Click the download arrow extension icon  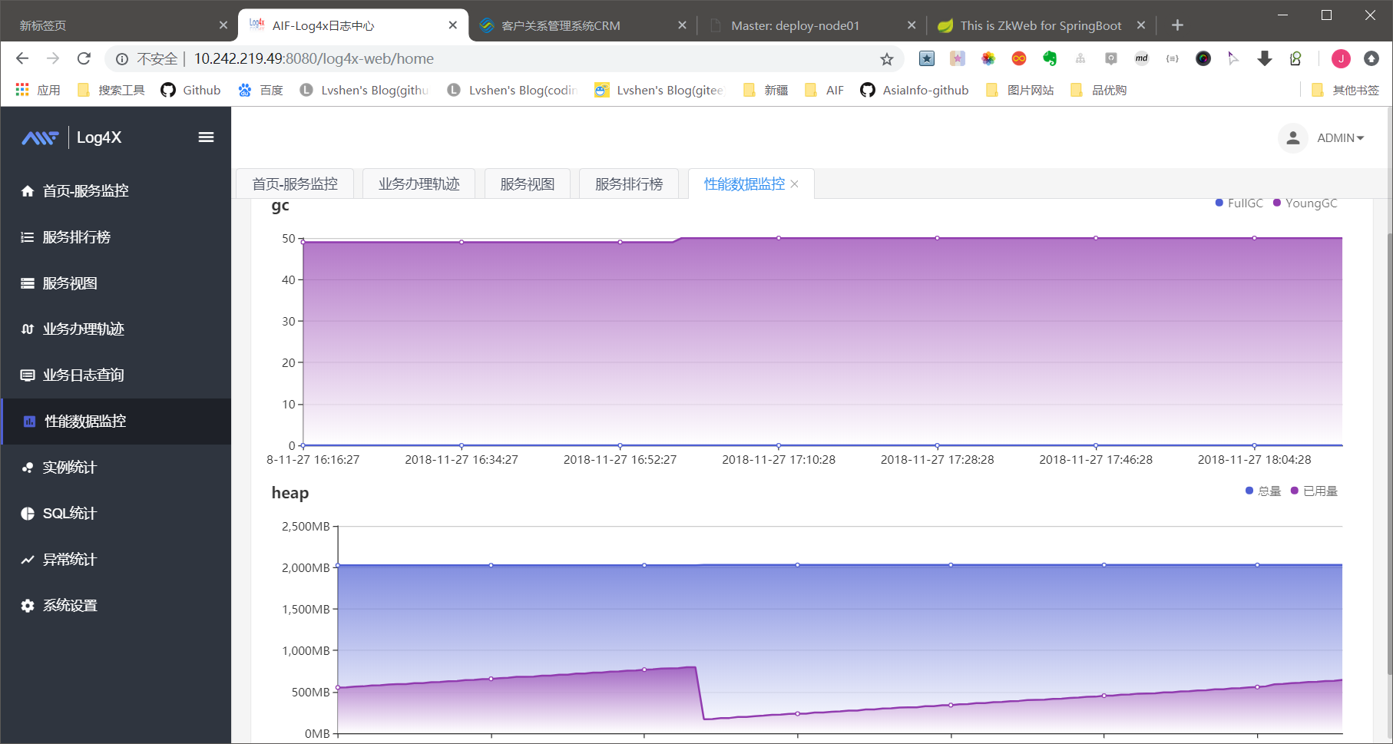coord(1265,58)
